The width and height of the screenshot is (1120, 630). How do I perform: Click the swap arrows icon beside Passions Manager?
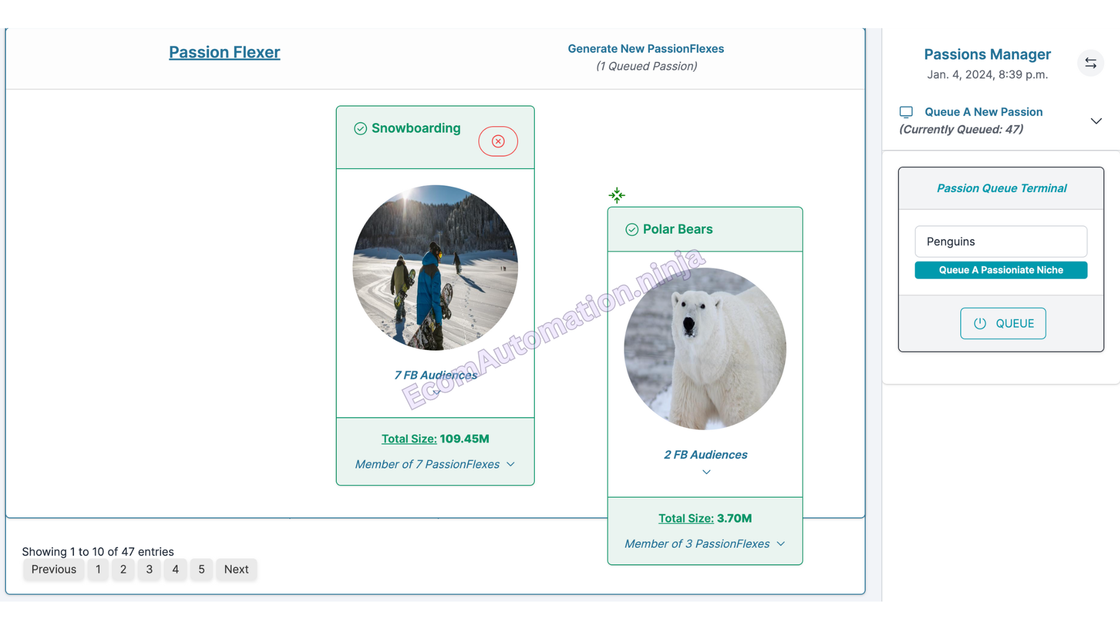click(1090, 63)
